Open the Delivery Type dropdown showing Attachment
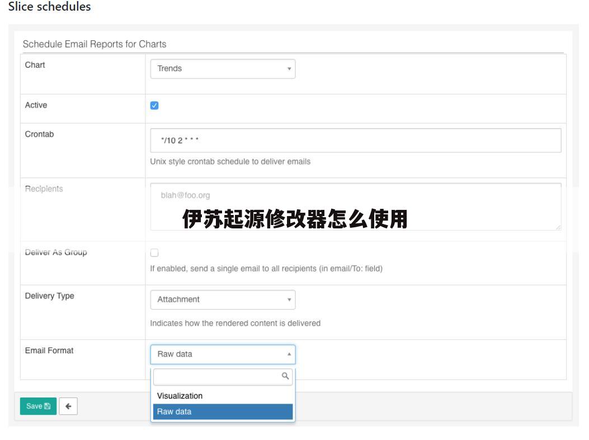This screenshot has height=440, width=589. coord(223,299)
